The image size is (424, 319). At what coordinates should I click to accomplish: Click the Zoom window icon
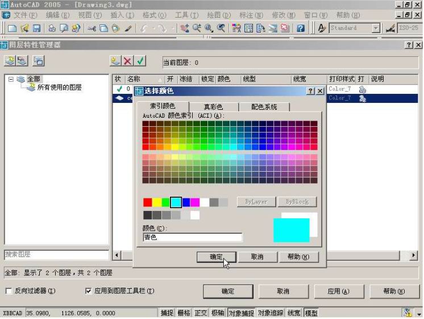pos(209,28)
